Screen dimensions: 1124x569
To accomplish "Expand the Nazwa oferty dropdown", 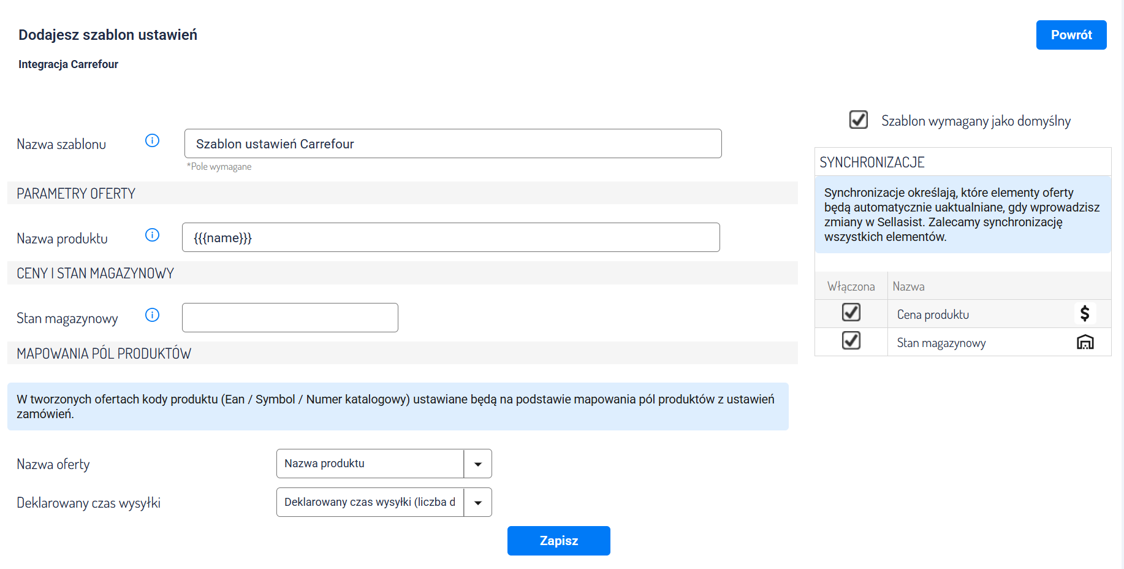I will tap(477, 464).
